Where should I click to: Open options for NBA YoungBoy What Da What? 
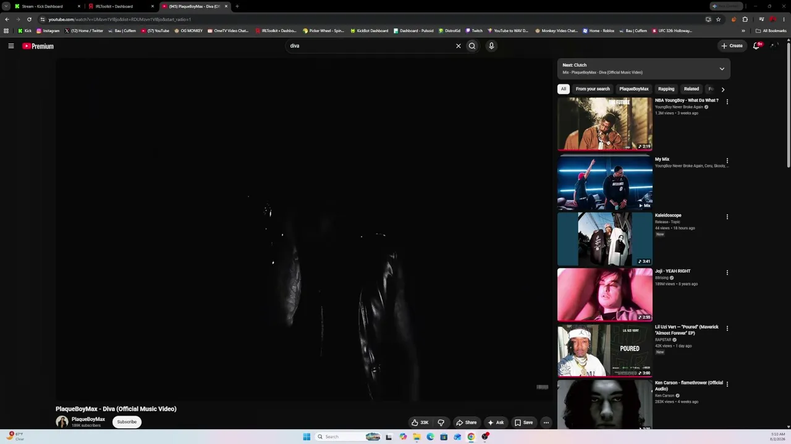click(727, 101)
